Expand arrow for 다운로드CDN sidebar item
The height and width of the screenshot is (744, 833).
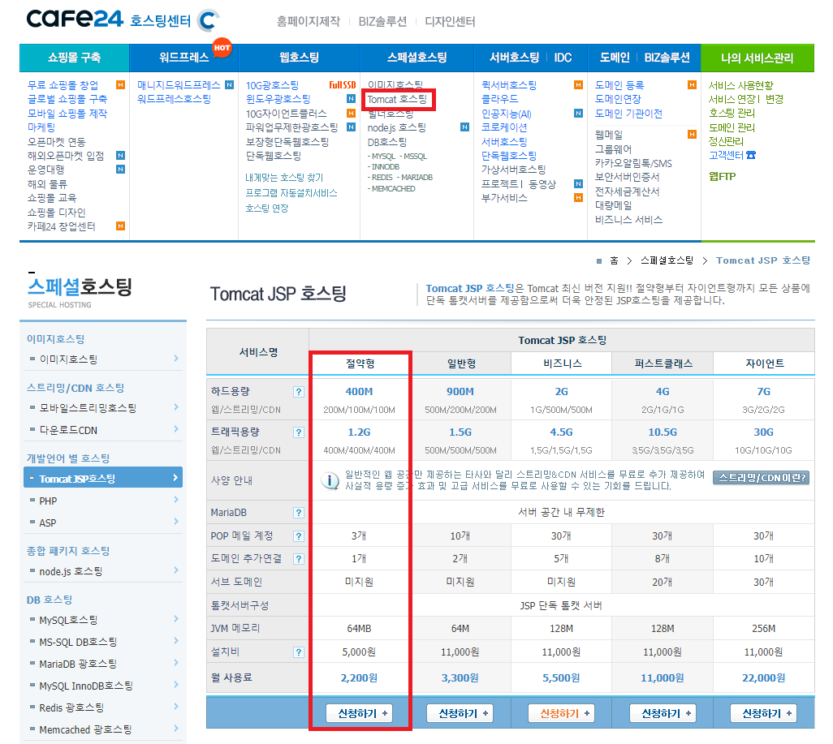(x=176, y=429)
